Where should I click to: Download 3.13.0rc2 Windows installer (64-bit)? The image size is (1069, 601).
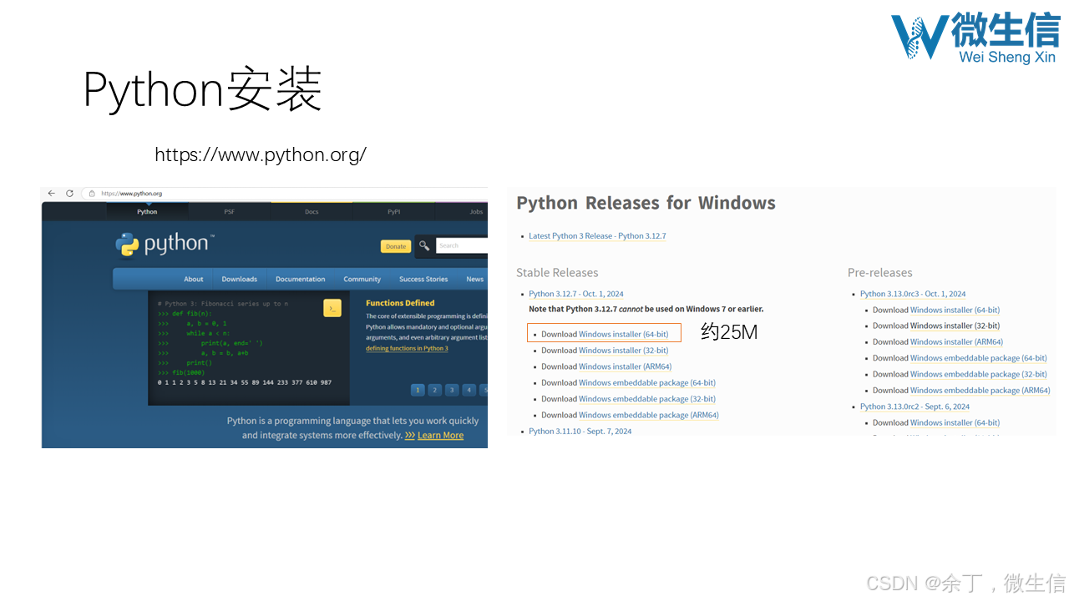coord(955,422)
